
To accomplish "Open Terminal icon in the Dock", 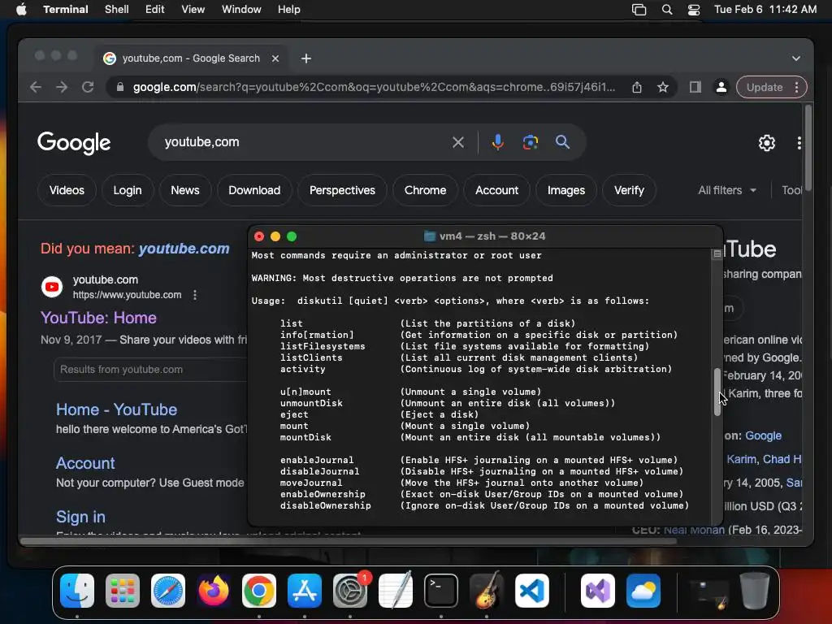I will (441, 591).
